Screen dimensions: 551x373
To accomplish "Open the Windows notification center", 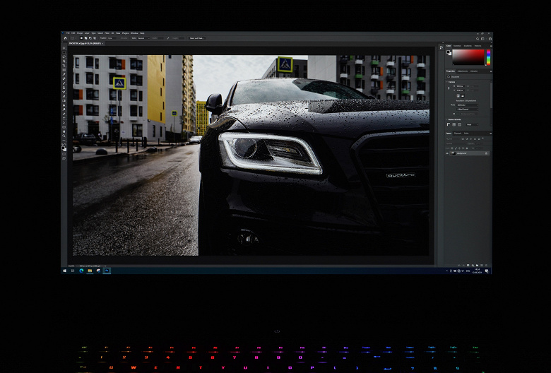I will [487, 271].
